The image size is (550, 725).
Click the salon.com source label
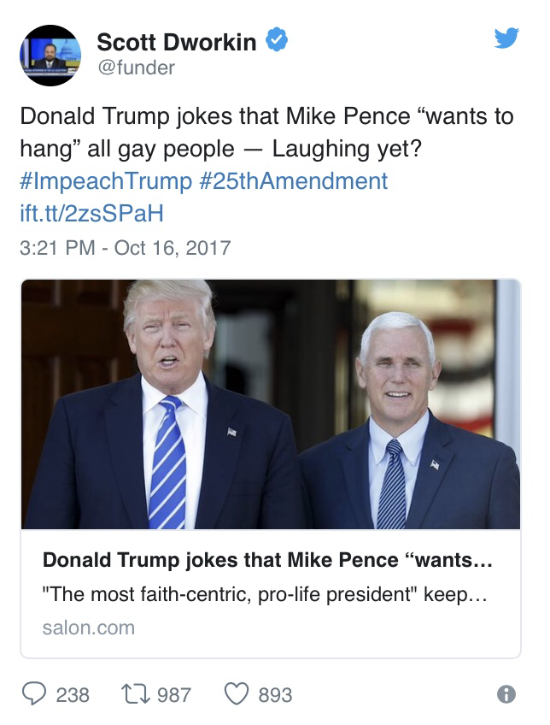click(89, 628)
